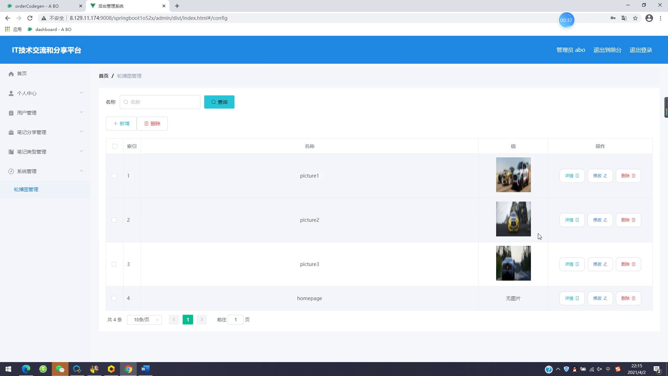Click 修改 for the homepage row
This screenshot has height=376, width=668.
tap(600, 298)
